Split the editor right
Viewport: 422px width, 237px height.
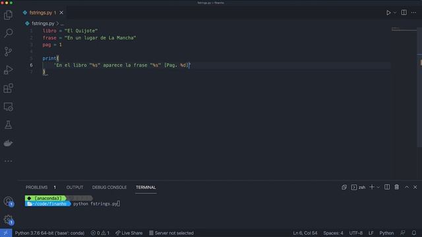(404, 13)
